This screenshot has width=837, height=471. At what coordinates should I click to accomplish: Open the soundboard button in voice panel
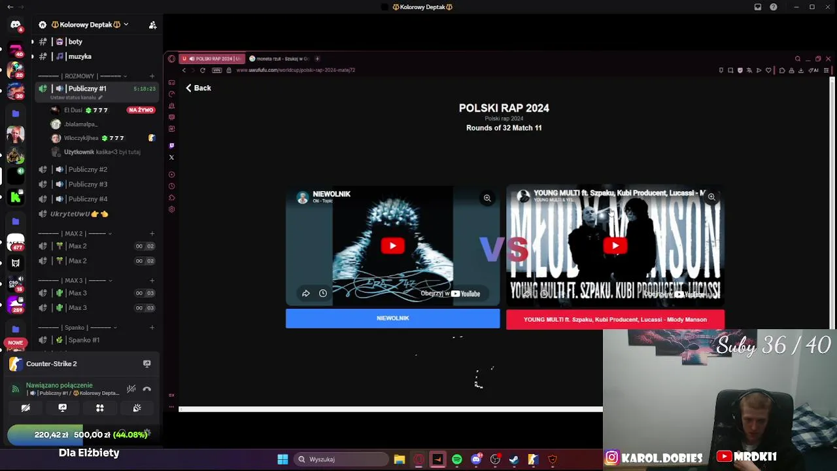pos(137,408)
